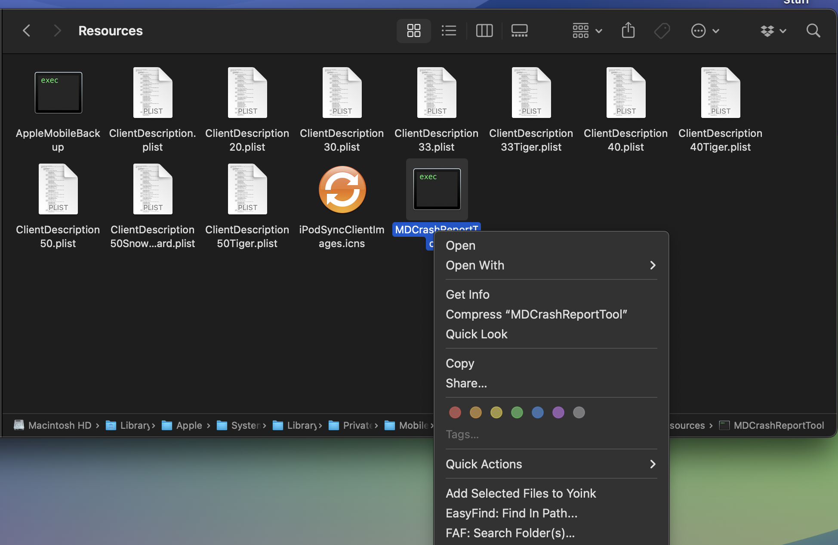Click the Share toolbar icon

(x=628, y=31)
